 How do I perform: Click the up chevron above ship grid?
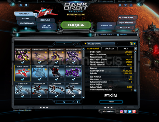[64, 44]
